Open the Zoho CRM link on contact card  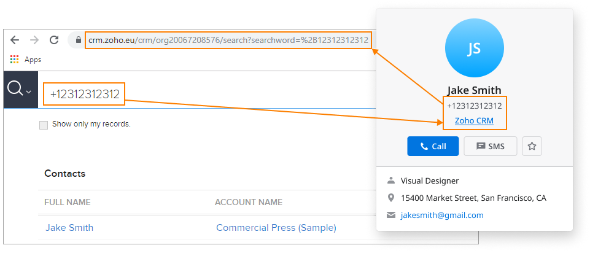[x=474, y=121]
